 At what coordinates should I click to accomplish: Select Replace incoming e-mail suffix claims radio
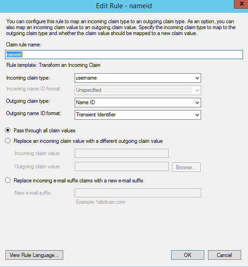8,180
